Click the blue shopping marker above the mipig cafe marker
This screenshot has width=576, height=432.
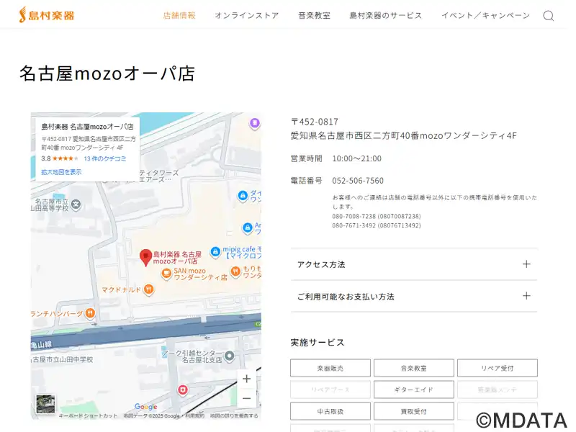tap(248, 228)
